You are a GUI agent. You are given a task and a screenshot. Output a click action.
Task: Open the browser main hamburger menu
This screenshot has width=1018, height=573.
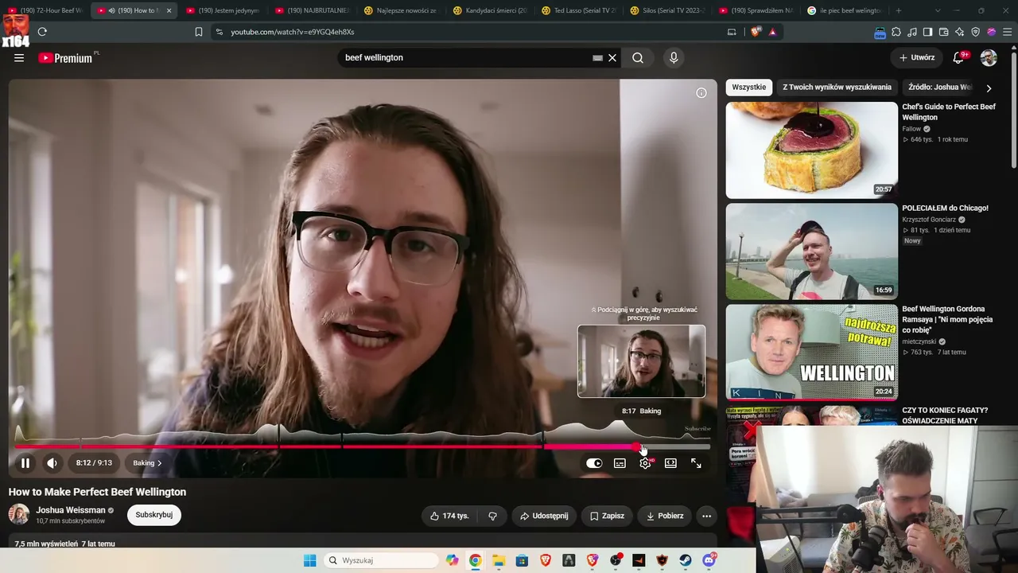(x=1008, y=32)
